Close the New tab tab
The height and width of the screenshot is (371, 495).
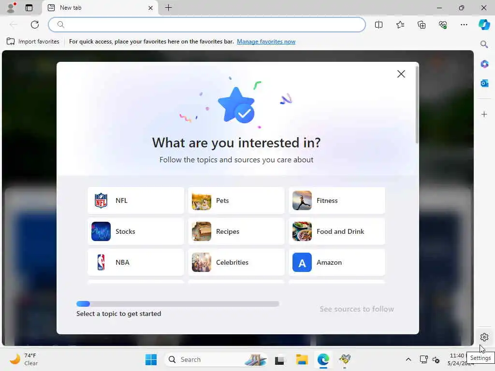(151, 8)
